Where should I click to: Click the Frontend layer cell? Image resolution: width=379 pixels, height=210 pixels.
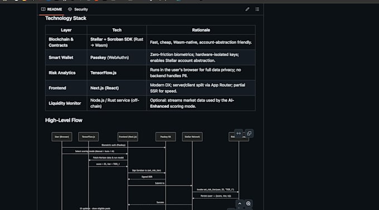(66, 88)
